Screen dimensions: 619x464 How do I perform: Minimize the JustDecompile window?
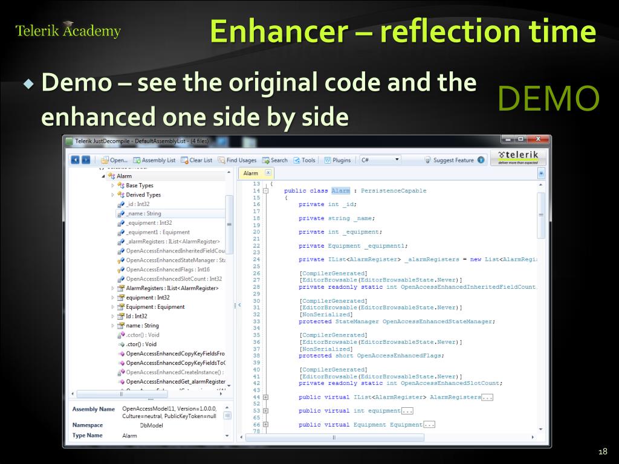coord(508,140)
